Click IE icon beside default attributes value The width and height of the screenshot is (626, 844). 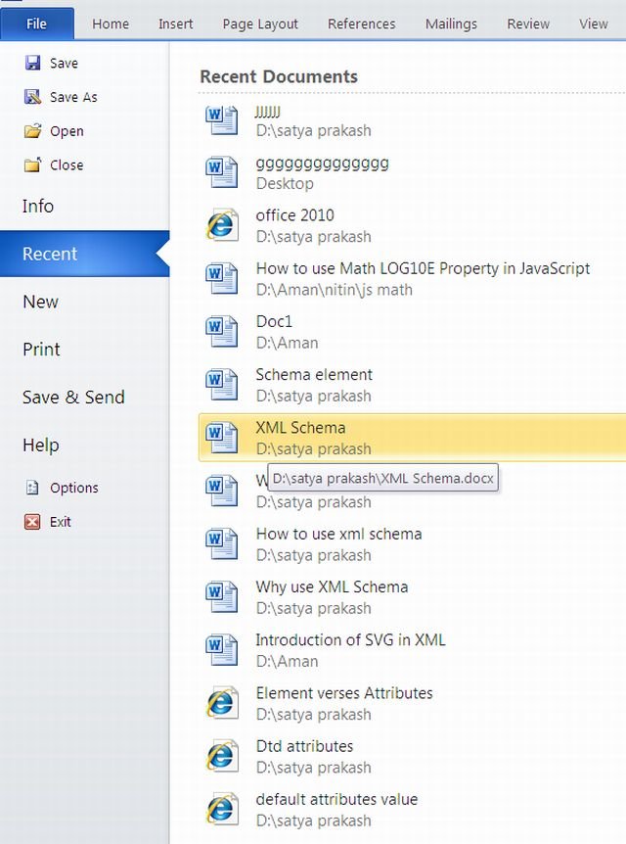222,810
